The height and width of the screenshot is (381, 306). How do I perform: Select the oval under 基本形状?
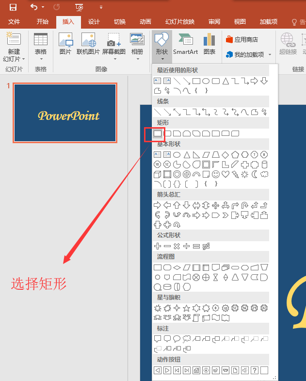[x=177, y=155]
